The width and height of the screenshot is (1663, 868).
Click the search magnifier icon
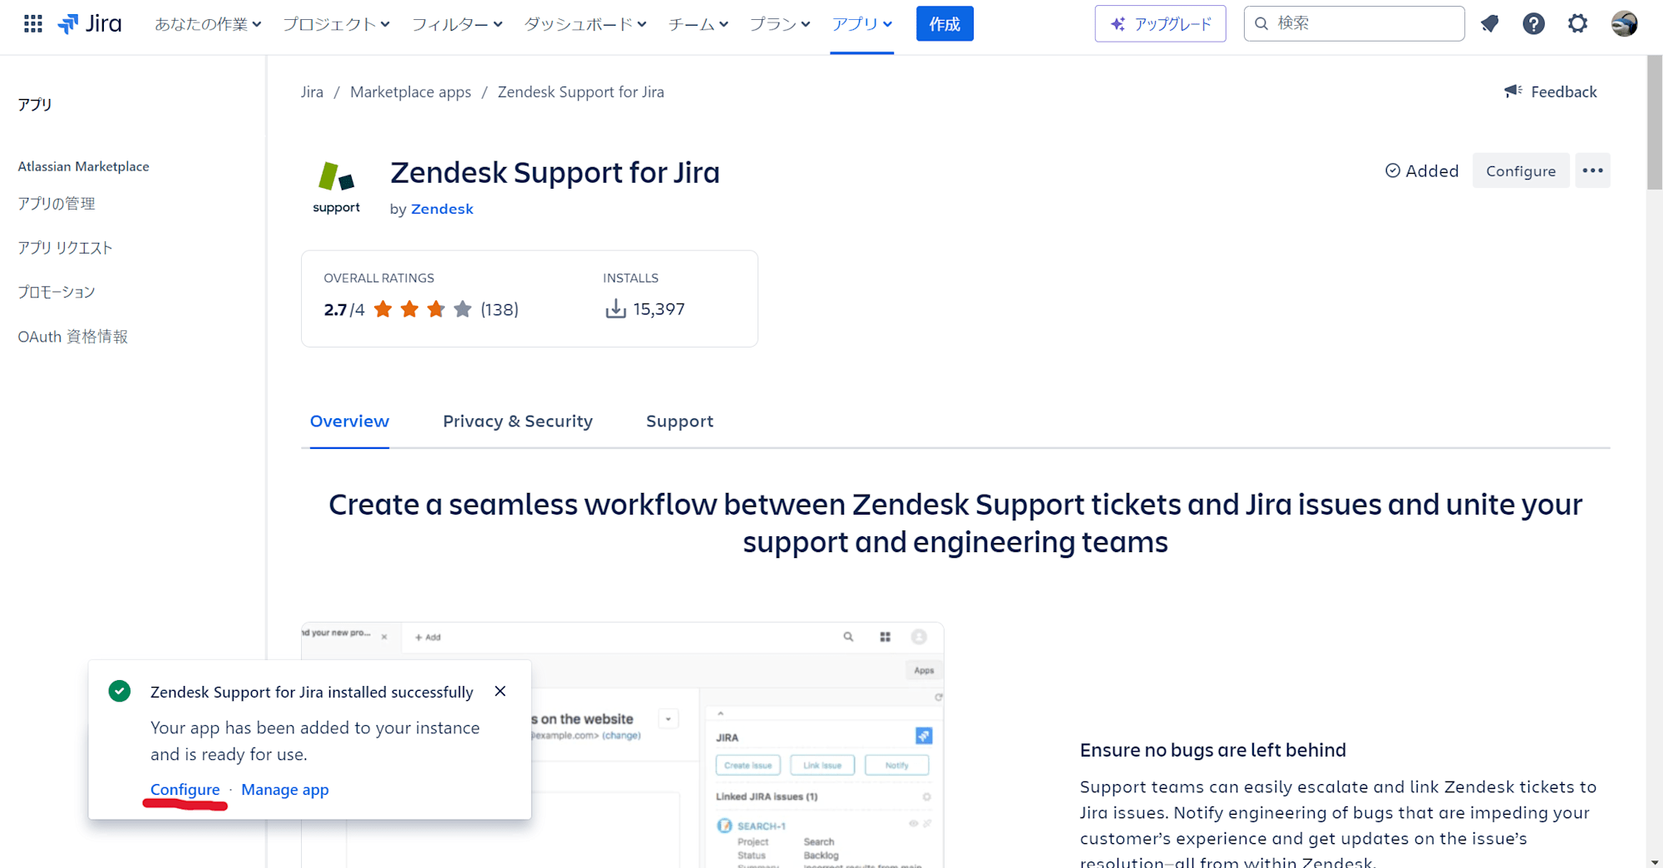[1261, 23]
